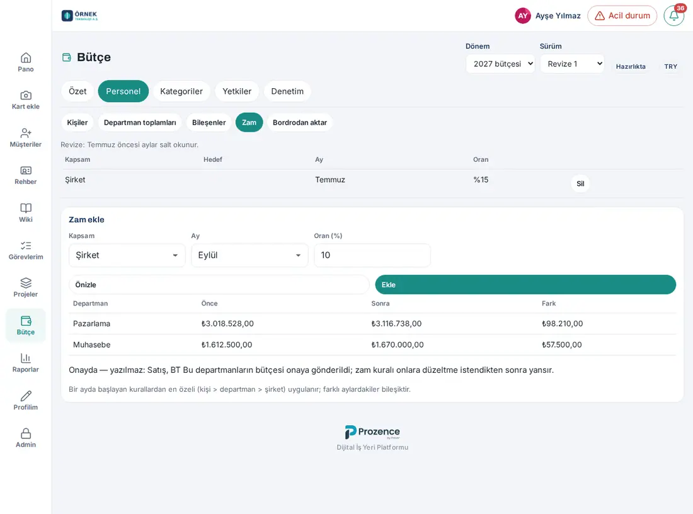The image size is (693, 514).
Task: Switch to the Özet tab
Action: click(77, 91)
